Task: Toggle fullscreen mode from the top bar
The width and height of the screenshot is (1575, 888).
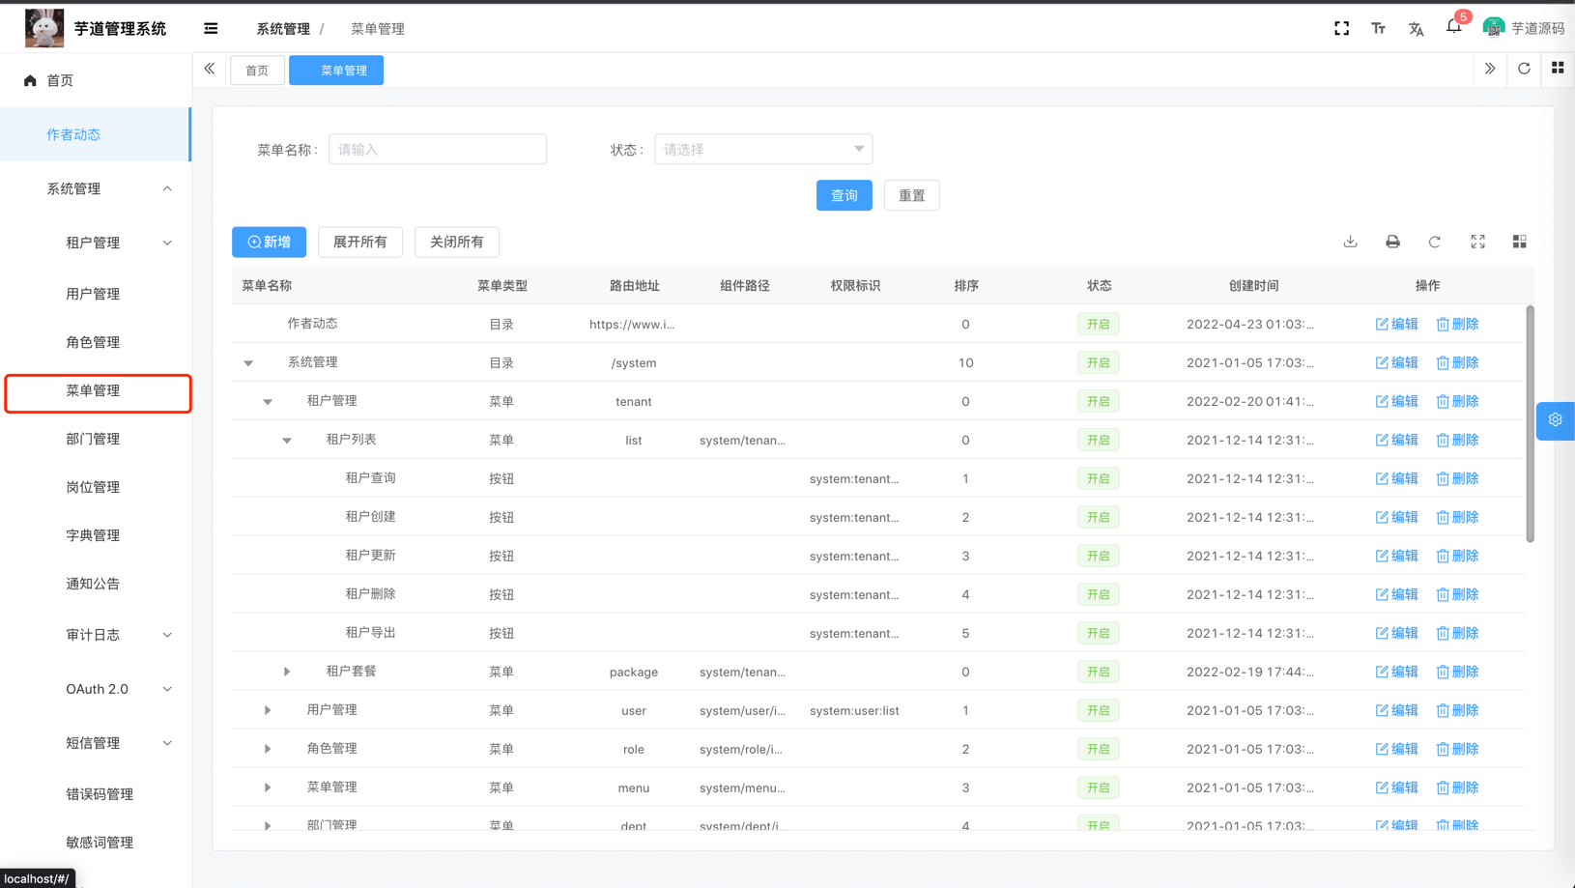Action: [1341, 28]
